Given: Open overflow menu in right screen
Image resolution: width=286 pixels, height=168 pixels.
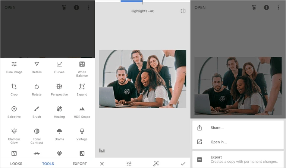Looking at the screenshot, I should click(279, 7).
